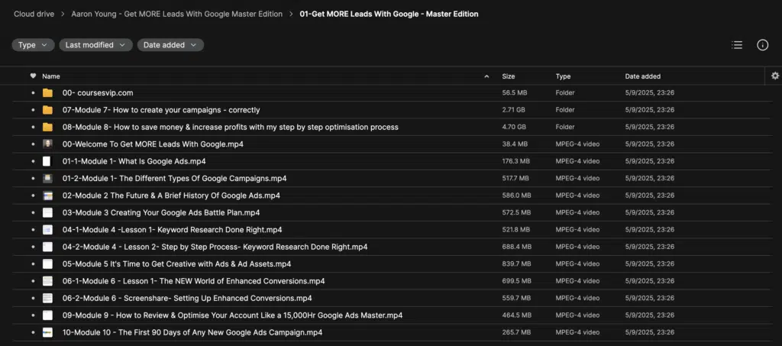Open the 00- coursesvip.com folder
Image resolution: width=782 pixels, height=346 pixels.
click(98, 92)
